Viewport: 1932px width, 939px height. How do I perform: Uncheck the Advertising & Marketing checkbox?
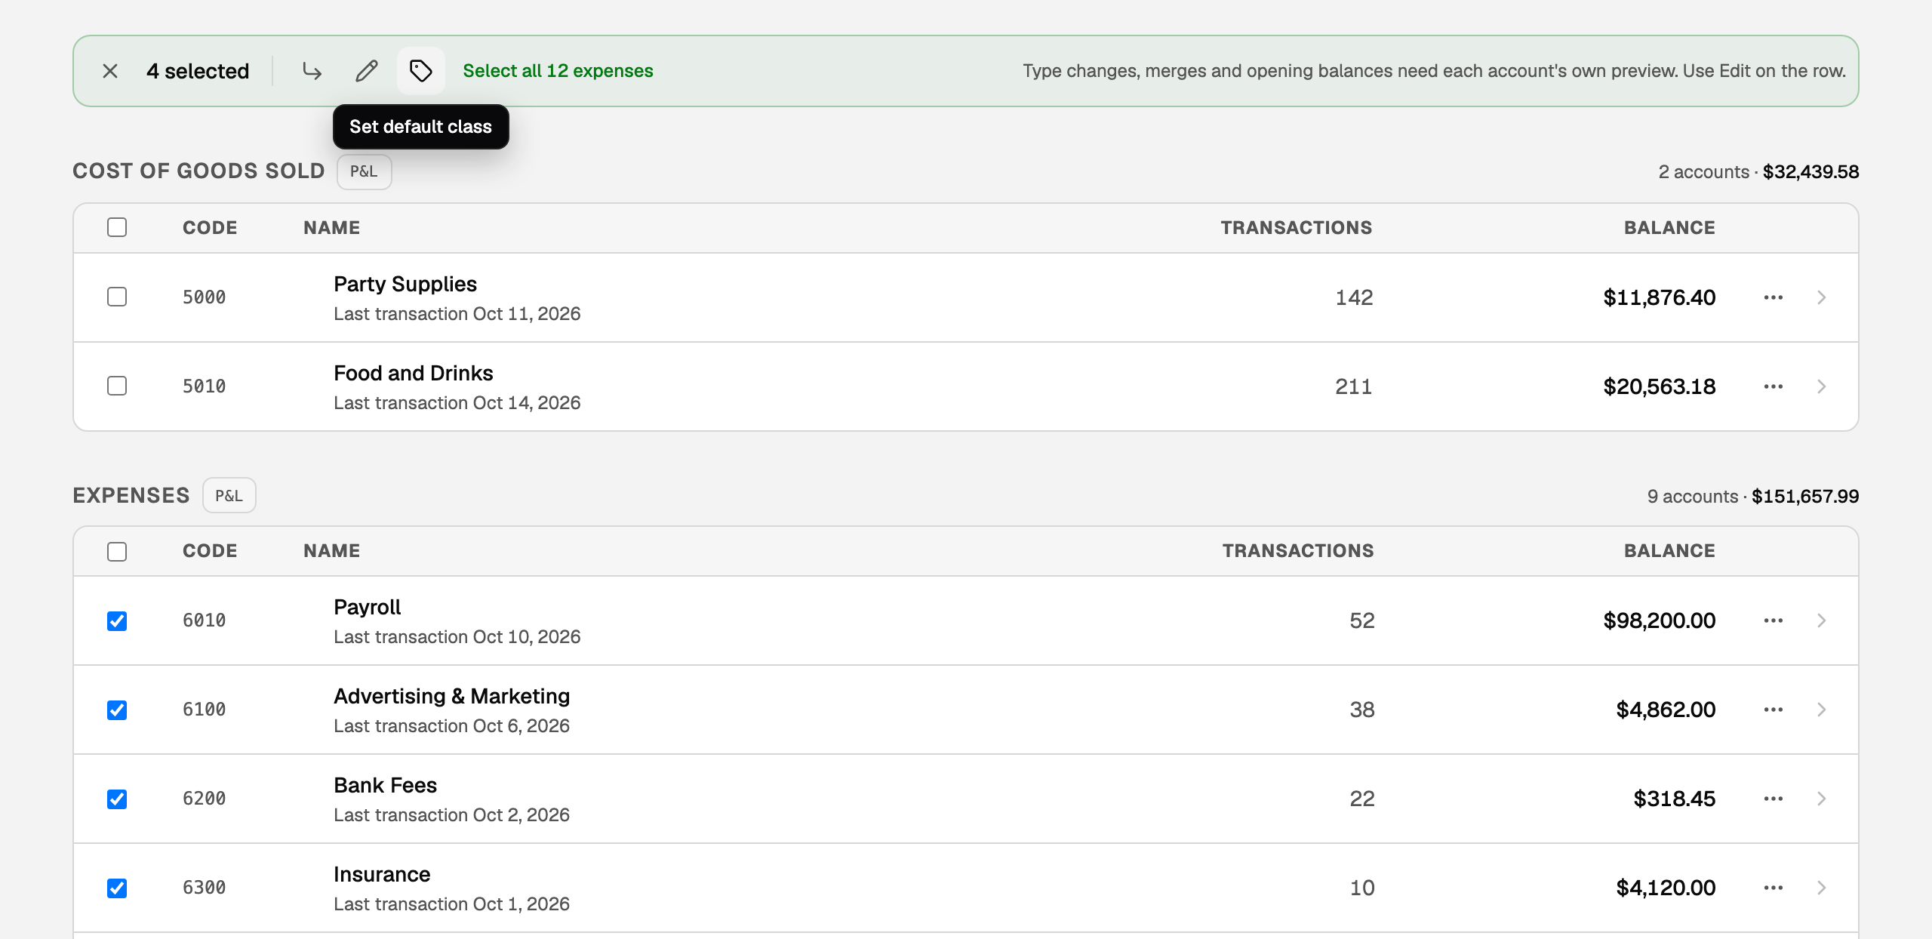click(117, 710)
